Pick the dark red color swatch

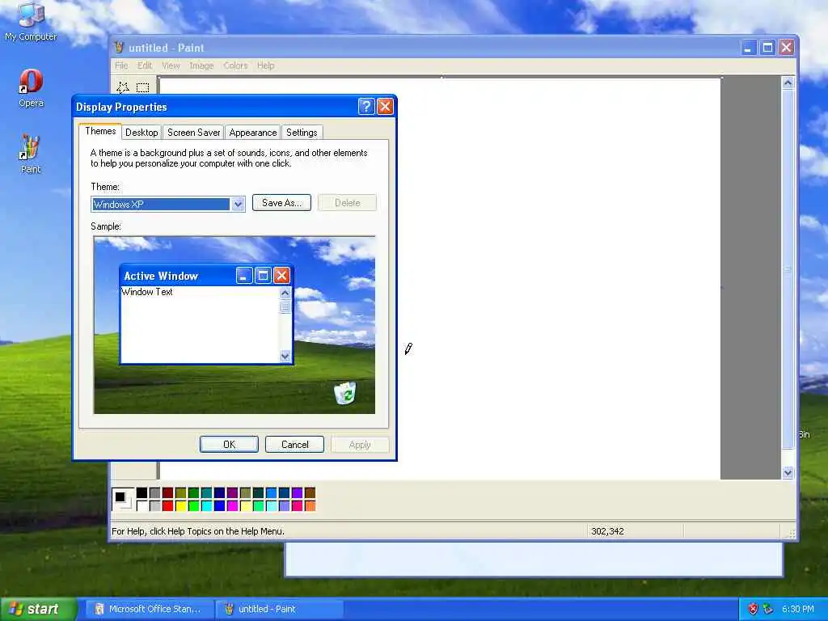click(168, 493)
